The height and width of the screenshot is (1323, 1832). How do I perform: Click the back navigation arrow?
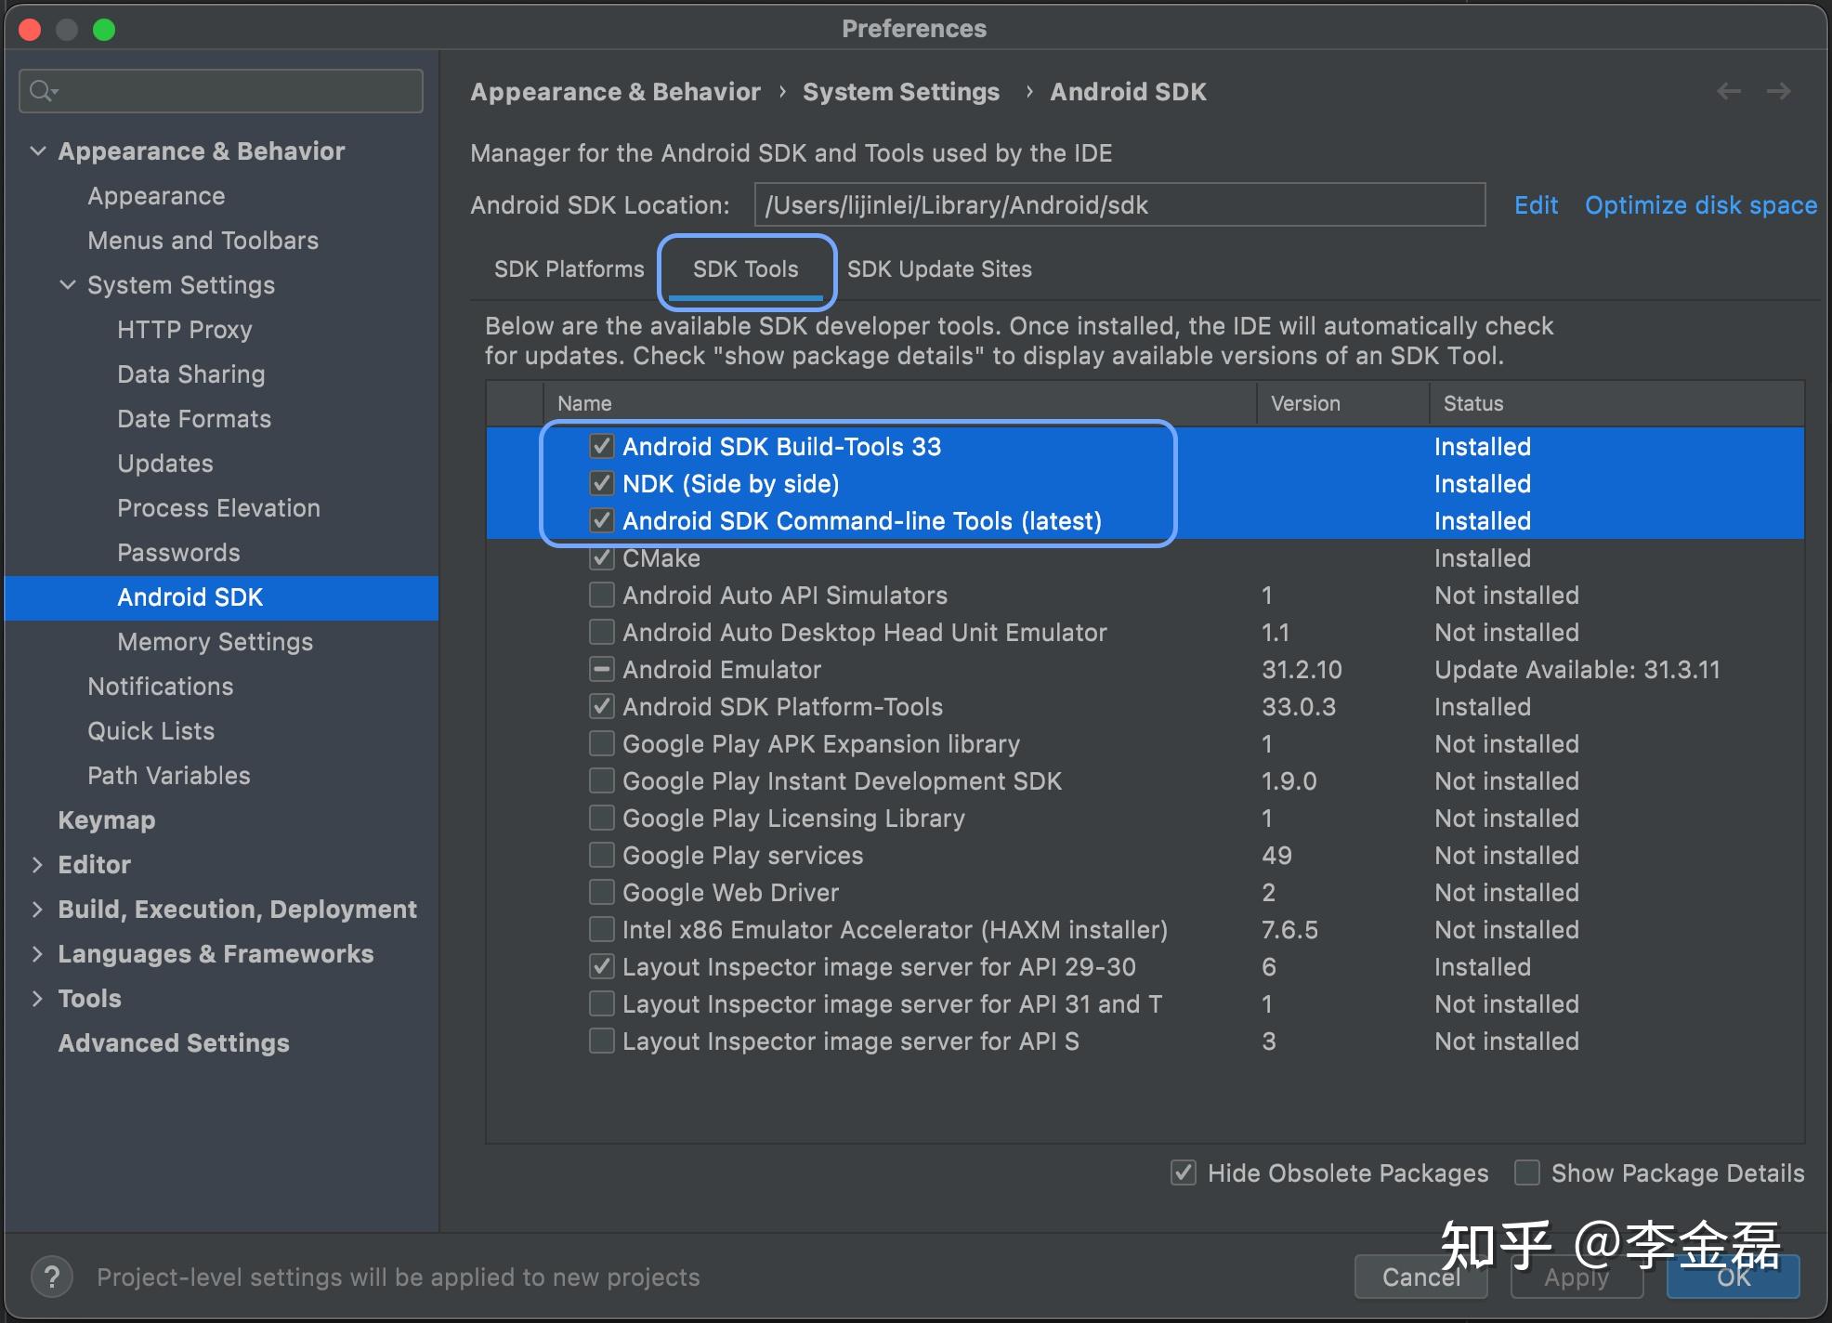point(1728,91)
